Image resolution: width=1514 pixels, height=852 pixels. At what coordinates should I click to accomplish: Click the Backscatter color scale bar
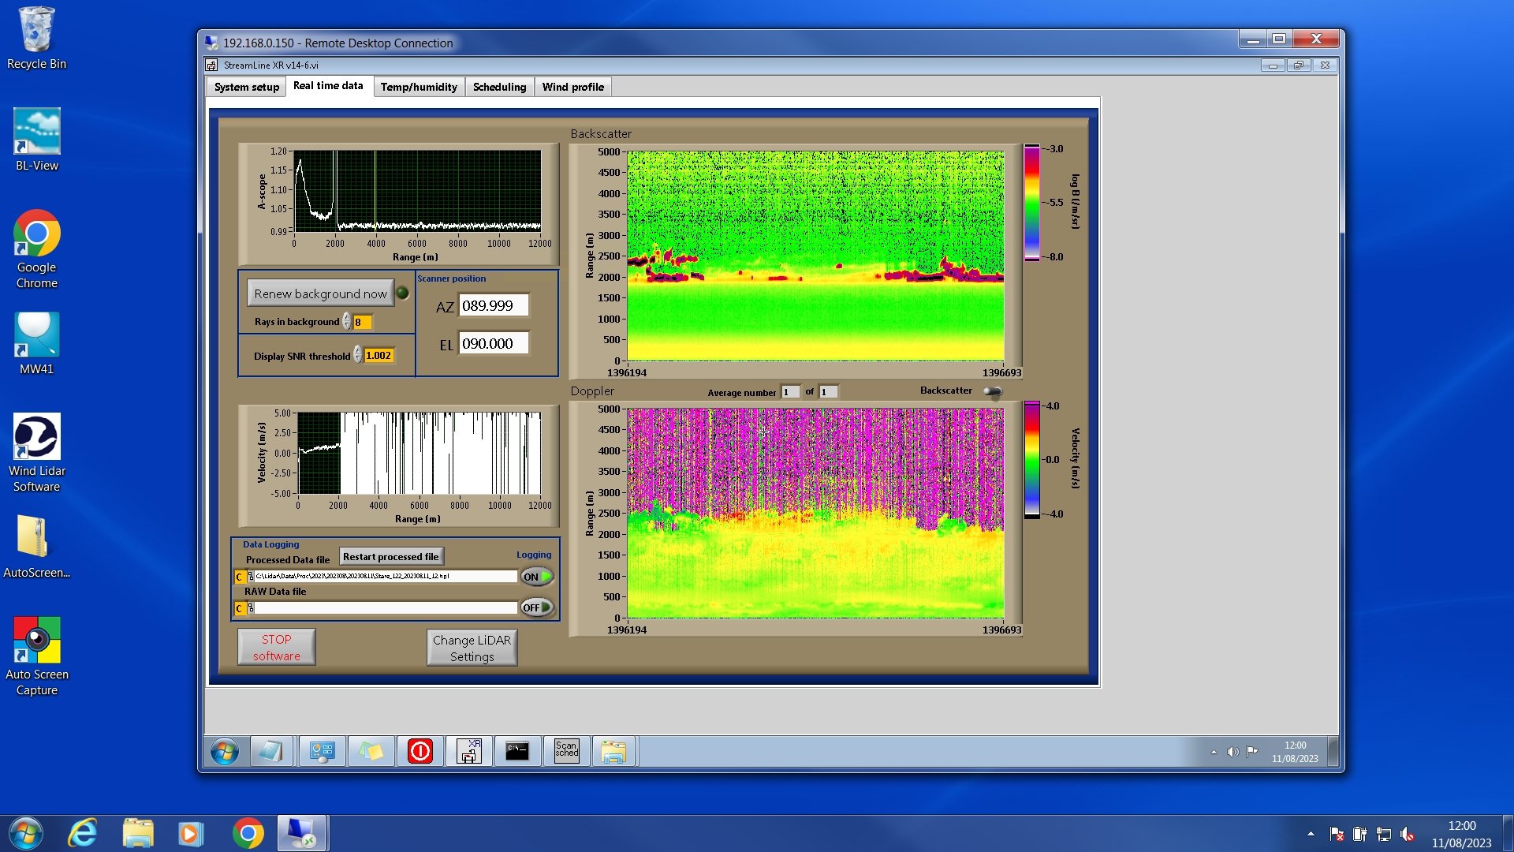click(1031, 203)
